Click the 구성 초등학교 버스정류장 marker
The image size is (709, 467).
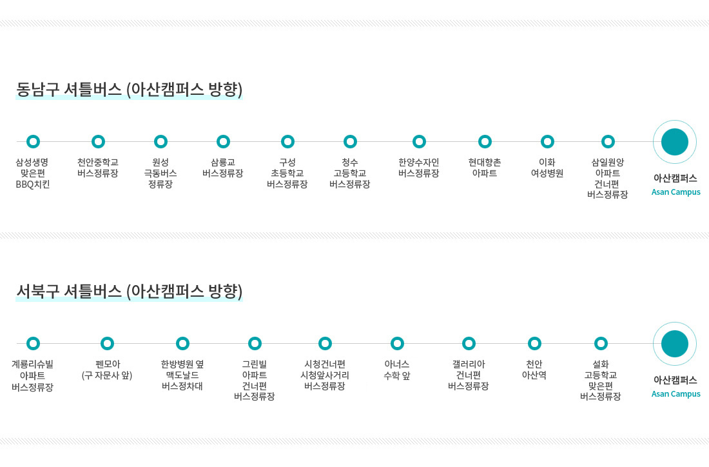287,142
